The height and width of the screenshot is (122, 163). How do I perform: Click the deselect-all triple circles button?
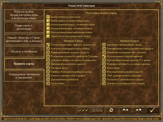click(97, 110)
